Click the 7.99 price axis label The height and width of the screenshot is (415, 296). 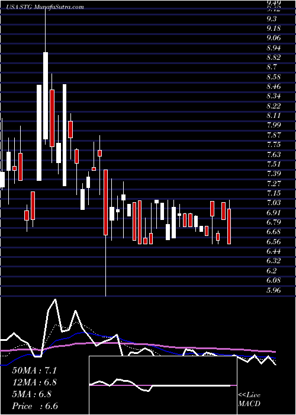point(274,125)
